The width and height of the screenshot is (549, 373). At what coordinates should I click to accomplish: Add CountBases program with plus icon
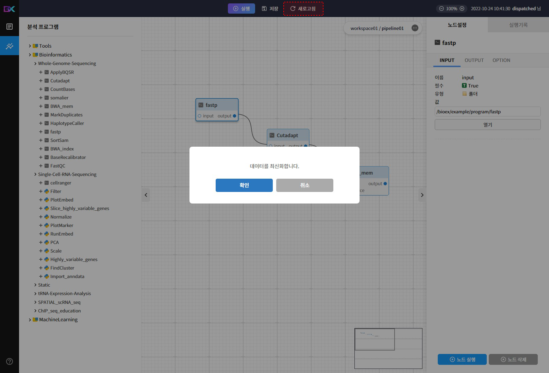[41, 89]
